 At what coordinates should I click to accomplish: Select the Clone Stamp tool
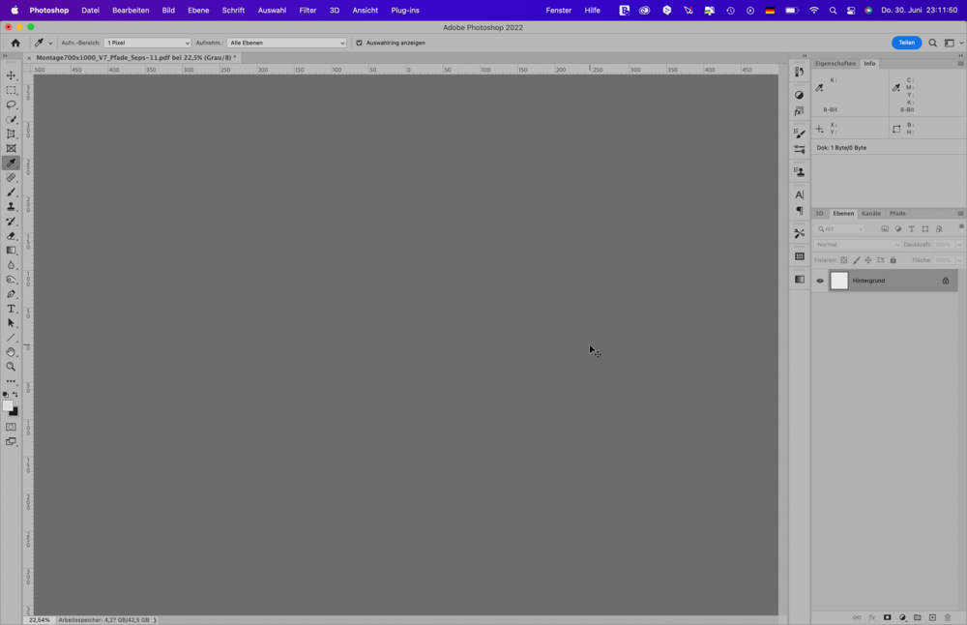(12, 207)
